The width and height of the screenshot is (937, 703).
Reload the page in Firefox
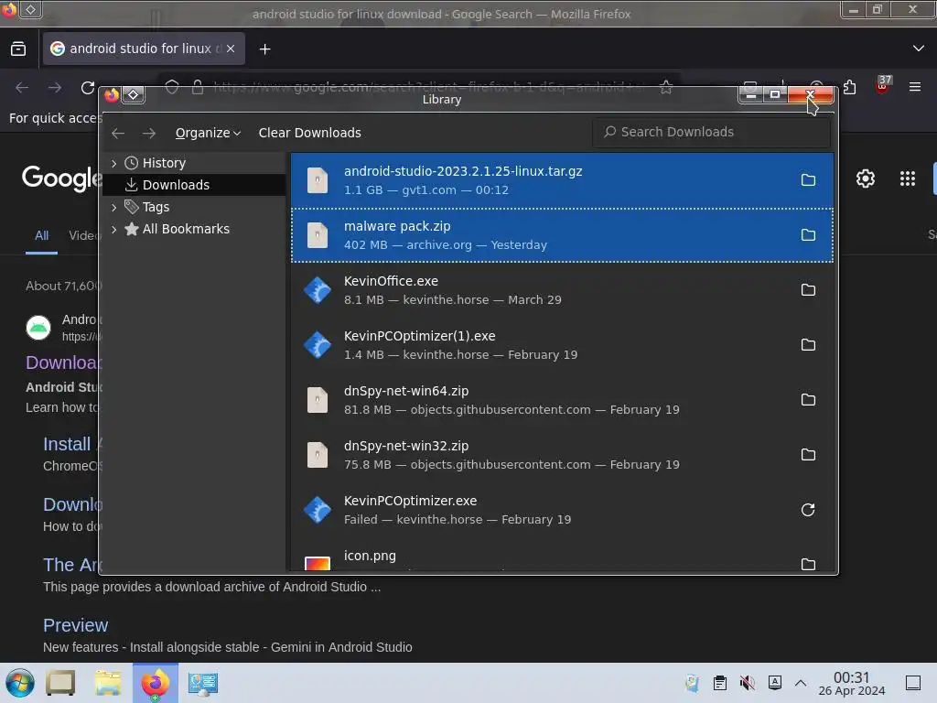coord(88,88)
